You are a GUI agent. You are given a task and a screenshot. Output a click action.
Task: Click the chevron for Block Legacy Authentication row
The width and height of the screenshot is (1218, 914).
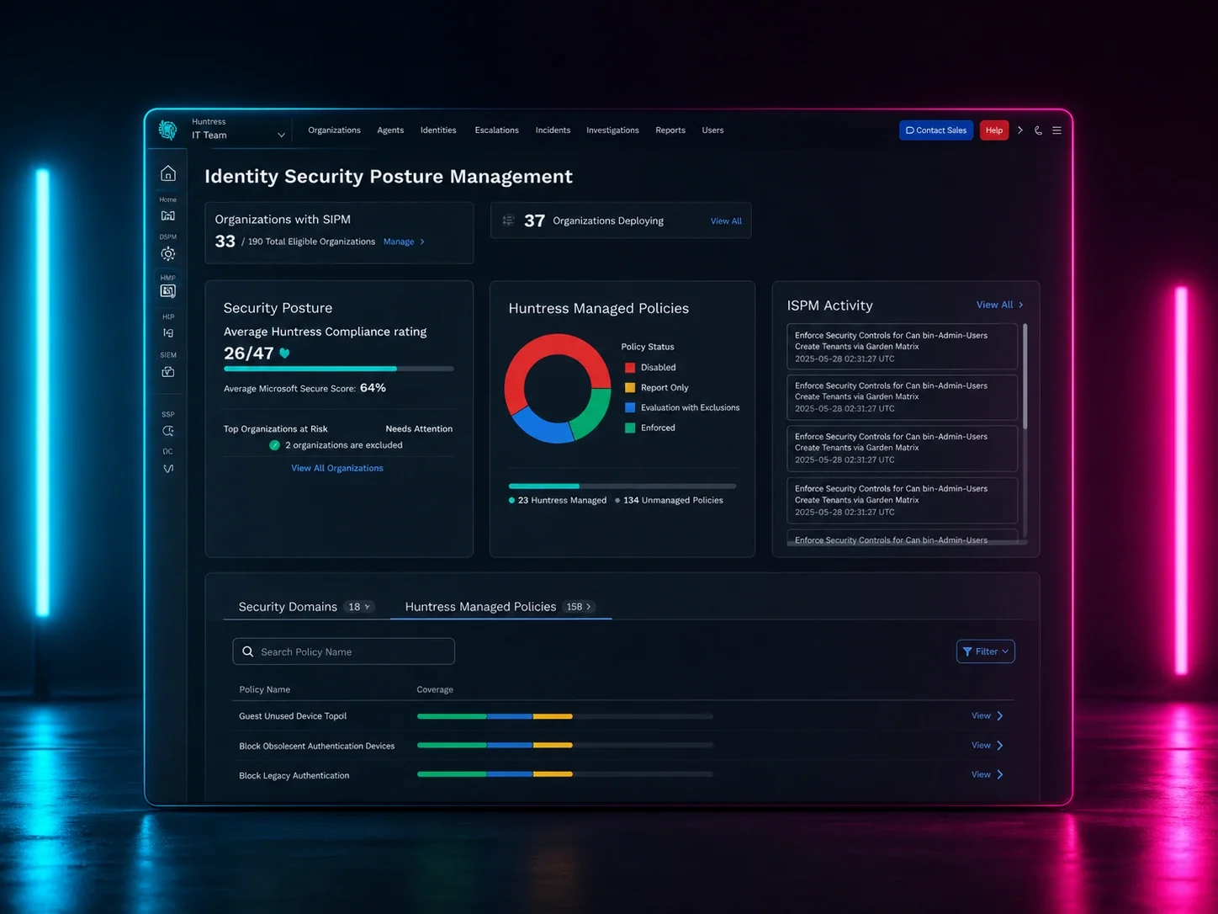[x=1000, y=775]
